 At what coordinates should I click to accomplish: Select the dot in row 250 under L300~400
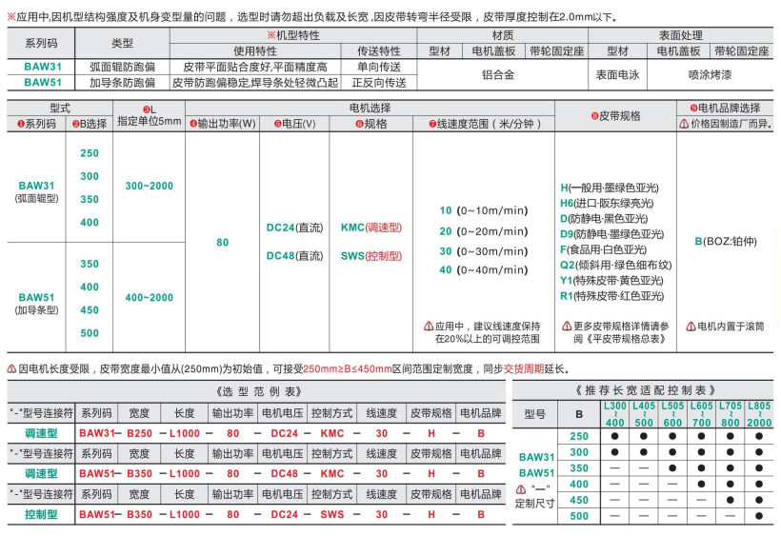pyautogui.click(x=616, y=435)
